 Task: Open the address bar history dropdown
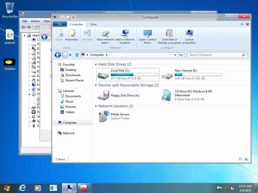point(175,55)
